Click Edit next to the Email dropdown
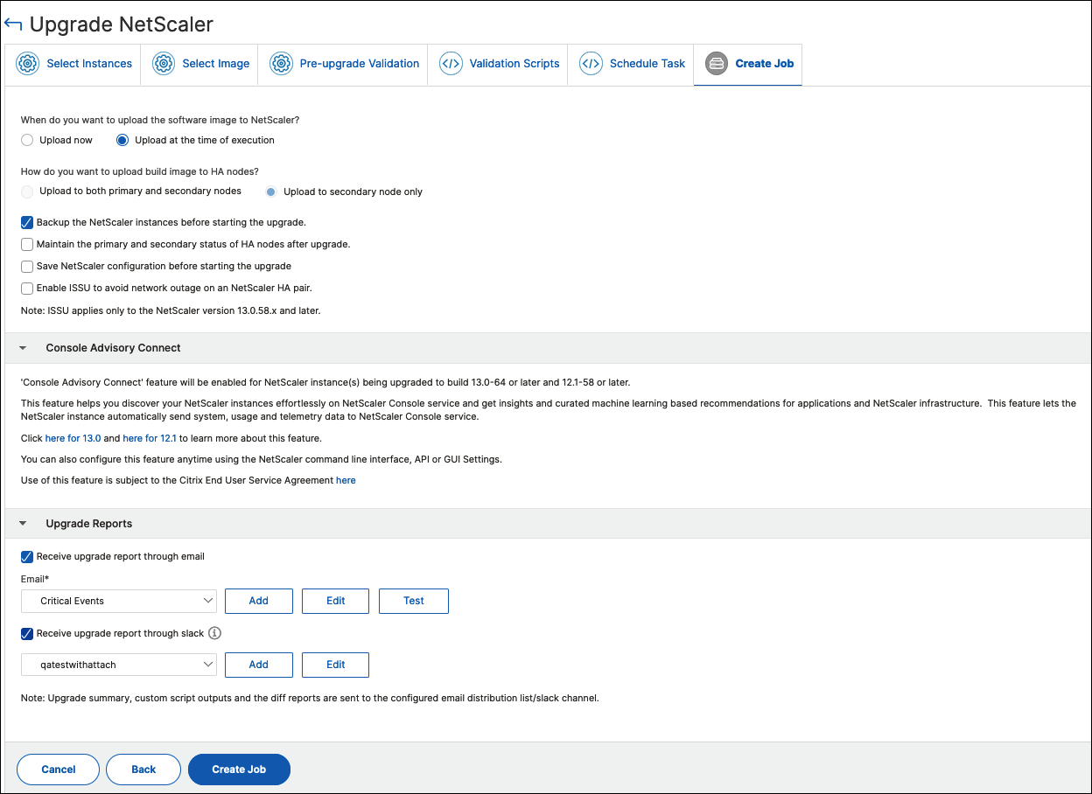 [335, 601]
